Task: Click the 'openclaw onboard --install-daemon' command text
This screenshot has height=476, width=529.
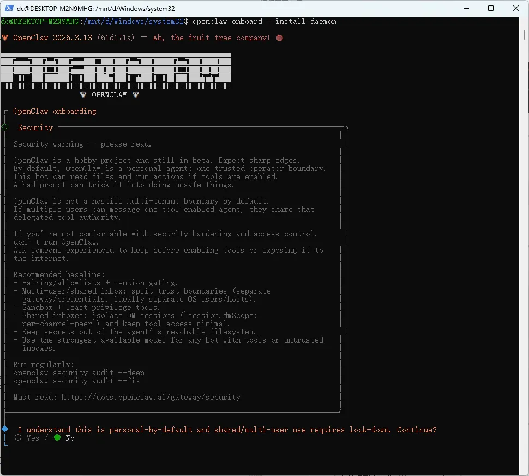Action: (264, 22)
